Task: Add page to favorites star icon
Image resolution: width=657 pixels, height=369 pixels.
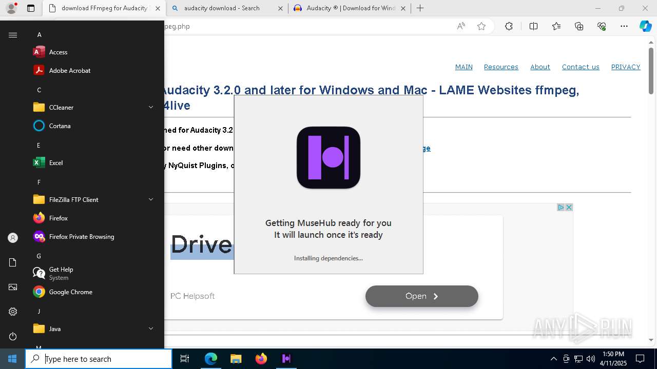Action: [481, 26]
